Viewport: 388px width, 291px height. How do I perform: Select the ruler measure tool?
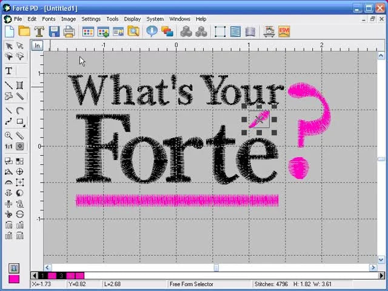(x=20, y=136)
